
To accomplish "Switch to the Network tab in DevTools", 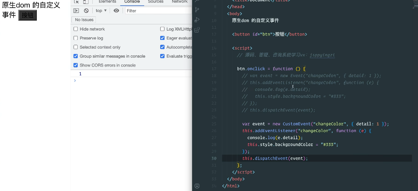I will pos(179,2).
